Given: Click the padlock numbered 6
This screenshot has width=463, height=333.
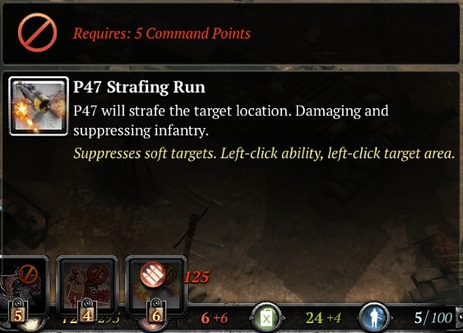Looking at the screenshot, I should coord(156,312).
